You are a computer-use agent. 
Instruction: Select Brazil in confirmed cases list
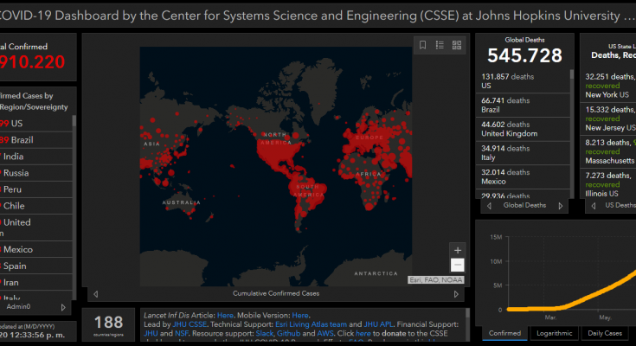(36, 140)
